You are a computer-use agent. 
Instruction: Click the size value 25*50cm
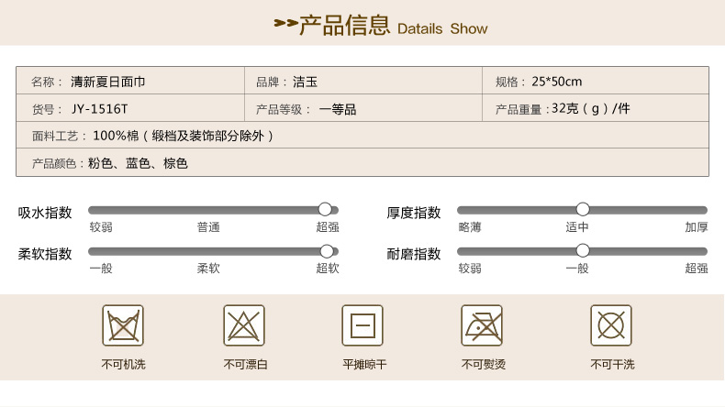[557, 82]
